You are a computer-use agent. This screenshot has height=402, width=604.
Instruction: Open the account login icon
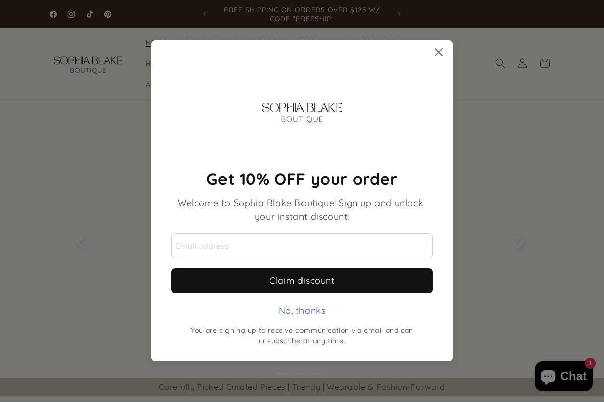[522, 63]
